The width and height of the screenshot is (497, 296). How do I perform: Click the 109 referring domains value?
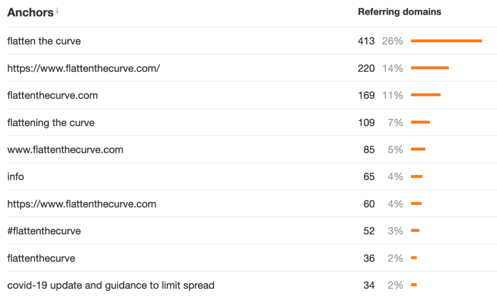[366, 123]
